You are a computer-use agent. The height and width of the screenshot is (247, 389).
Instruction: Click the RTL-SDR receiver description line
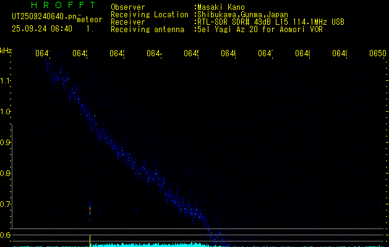coord(270,22)
